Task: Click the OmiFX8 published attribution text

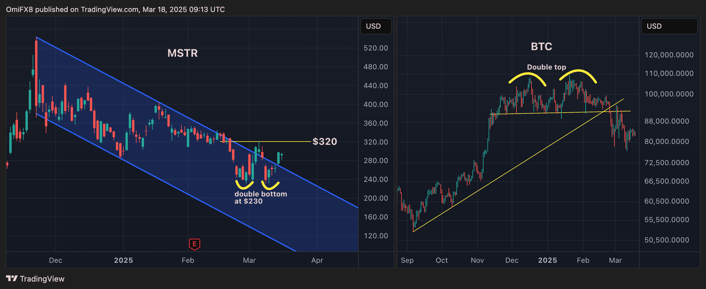Action: (x=115, y=10)
